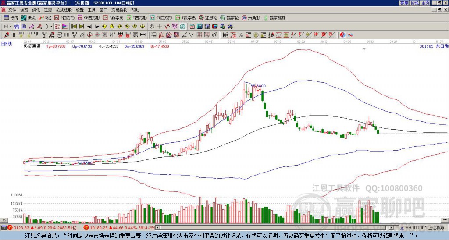Click the K线 toolbar button
Screen dimensions: 449x240
coord(45,18)
